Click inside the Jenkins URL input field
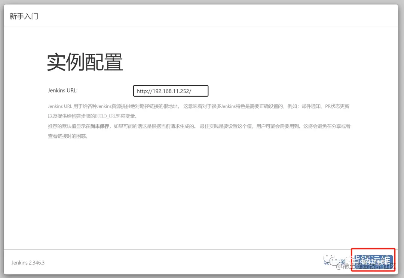This screenshot has width=404, height=278. (170, 91)
